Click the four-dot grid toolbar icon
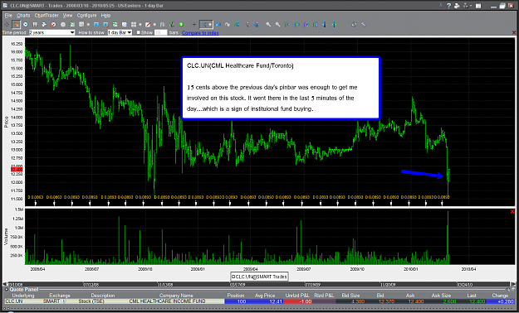 click(35, 25)
